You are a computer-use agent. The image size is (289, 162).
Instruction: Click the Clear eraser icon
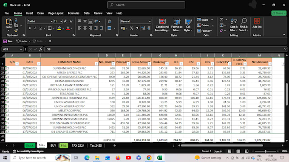(x=221, y=31)
